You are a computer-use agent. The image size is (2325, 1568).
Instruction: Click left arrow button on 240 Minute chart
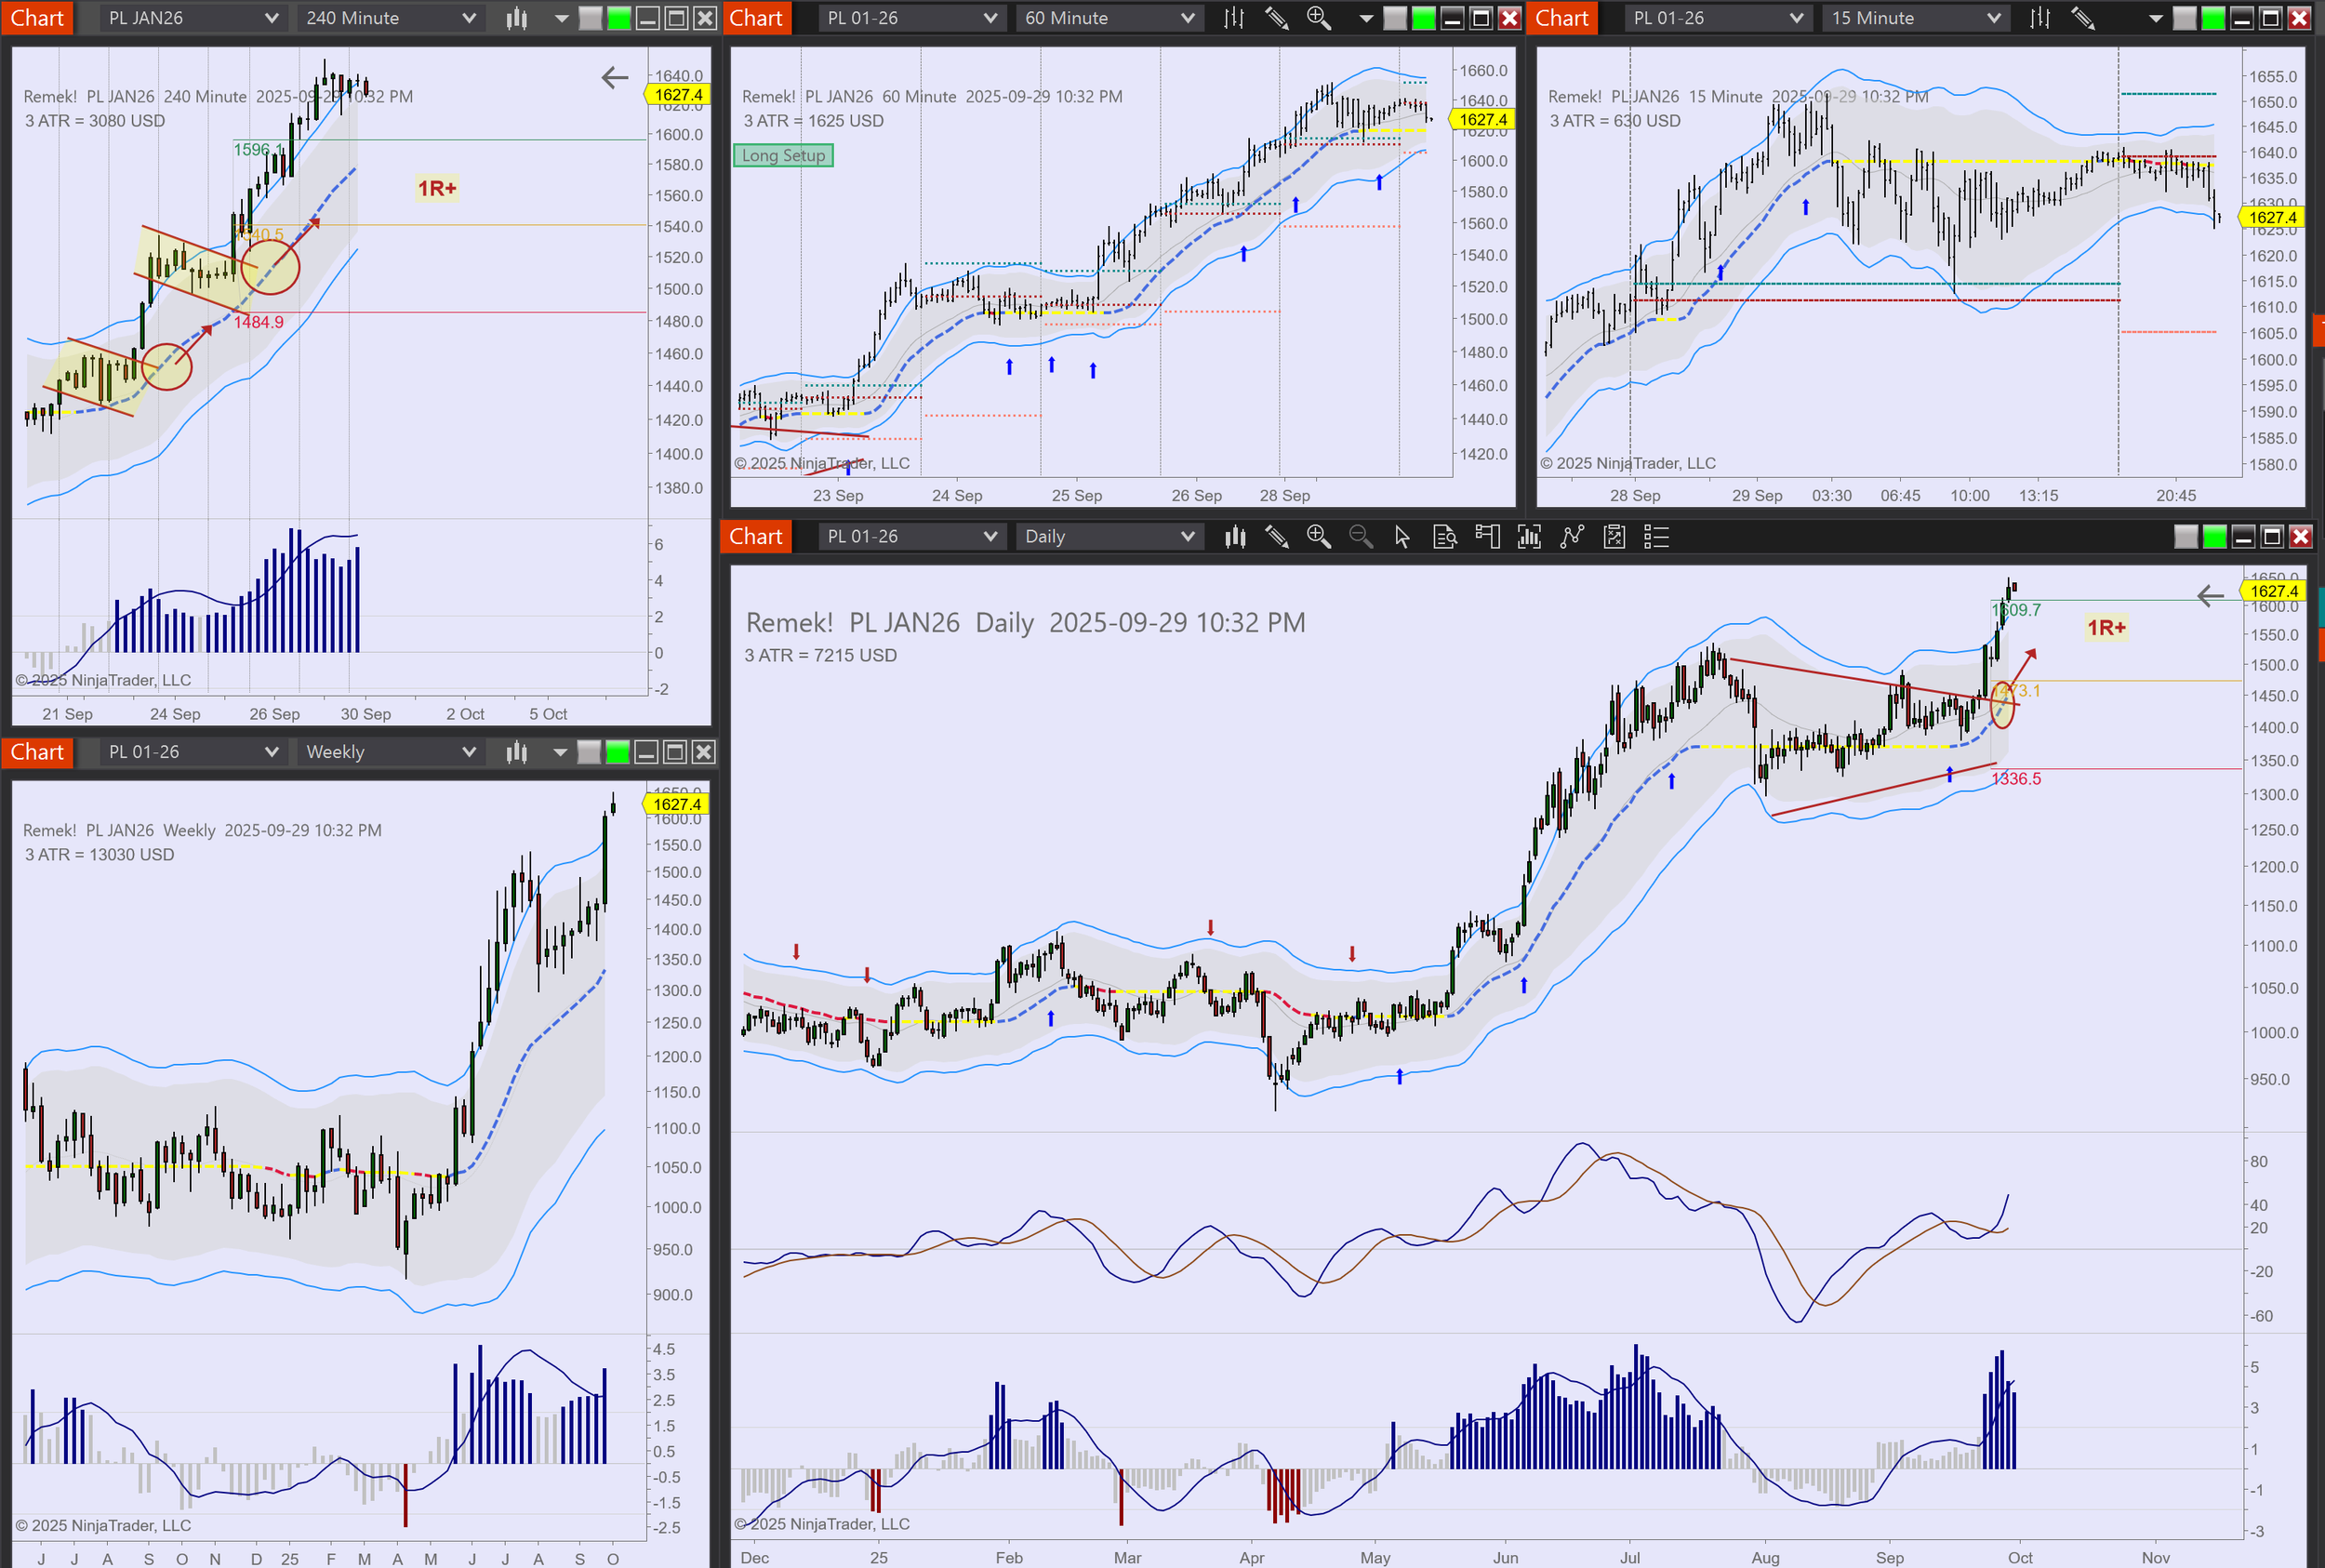615,77
